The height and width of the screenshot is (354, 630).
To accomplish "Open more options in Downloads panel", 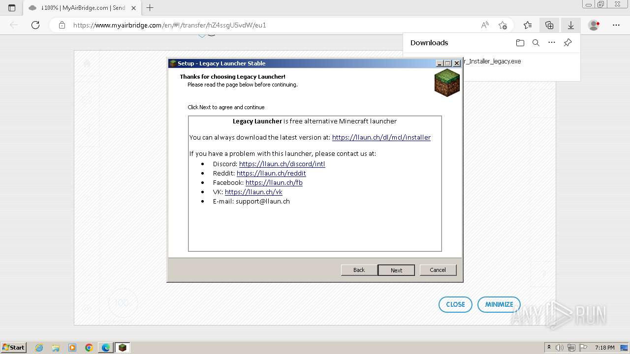I will tap(552, 43).
